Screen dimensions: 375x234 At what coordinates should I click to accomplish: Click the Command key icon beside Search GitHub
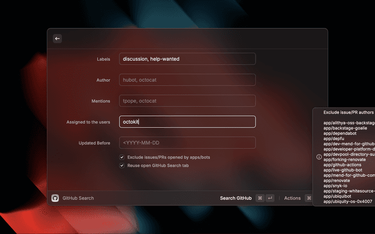pos(260,198)
